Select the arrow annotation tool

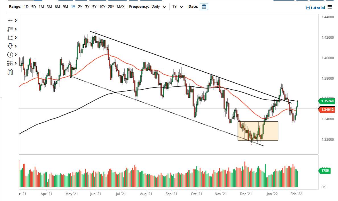point(10,46)
